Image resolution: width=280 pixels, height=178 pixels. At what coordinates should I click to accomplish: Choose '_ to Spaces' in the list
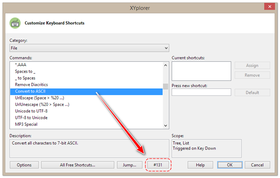coord(25,78)
